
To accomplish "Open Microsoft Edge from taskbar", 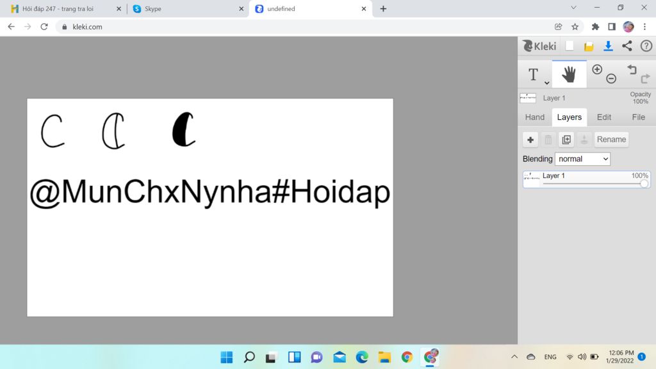I will tap(362, 357).
